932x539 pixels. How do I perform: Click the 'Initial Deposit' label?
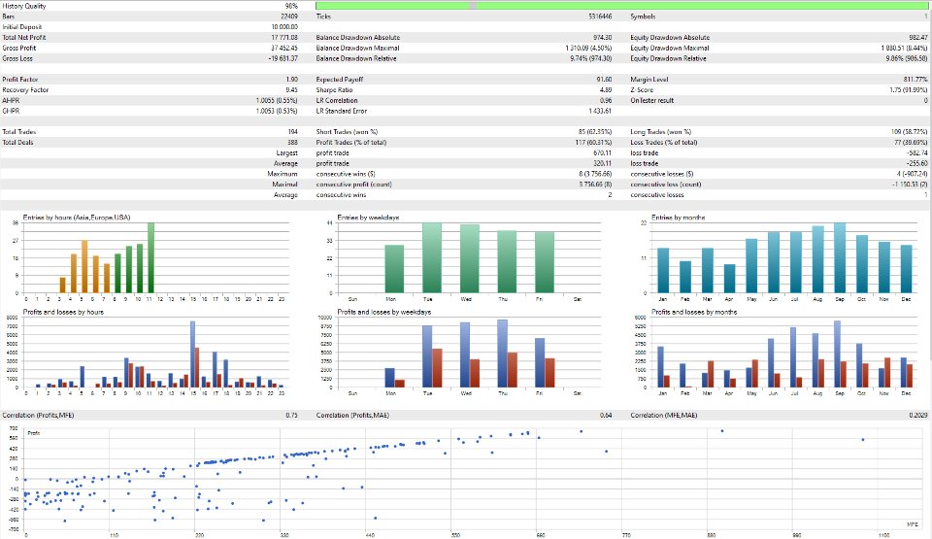pos(22,27)
